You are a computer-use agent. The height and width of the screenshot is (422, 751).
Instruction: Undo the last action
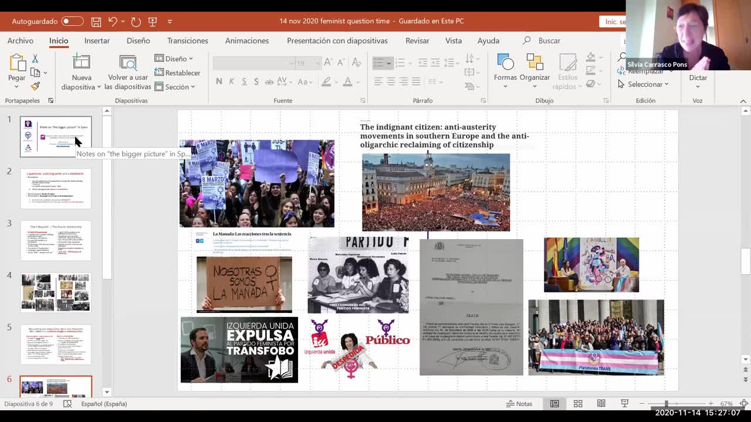[x=113, y=21]
